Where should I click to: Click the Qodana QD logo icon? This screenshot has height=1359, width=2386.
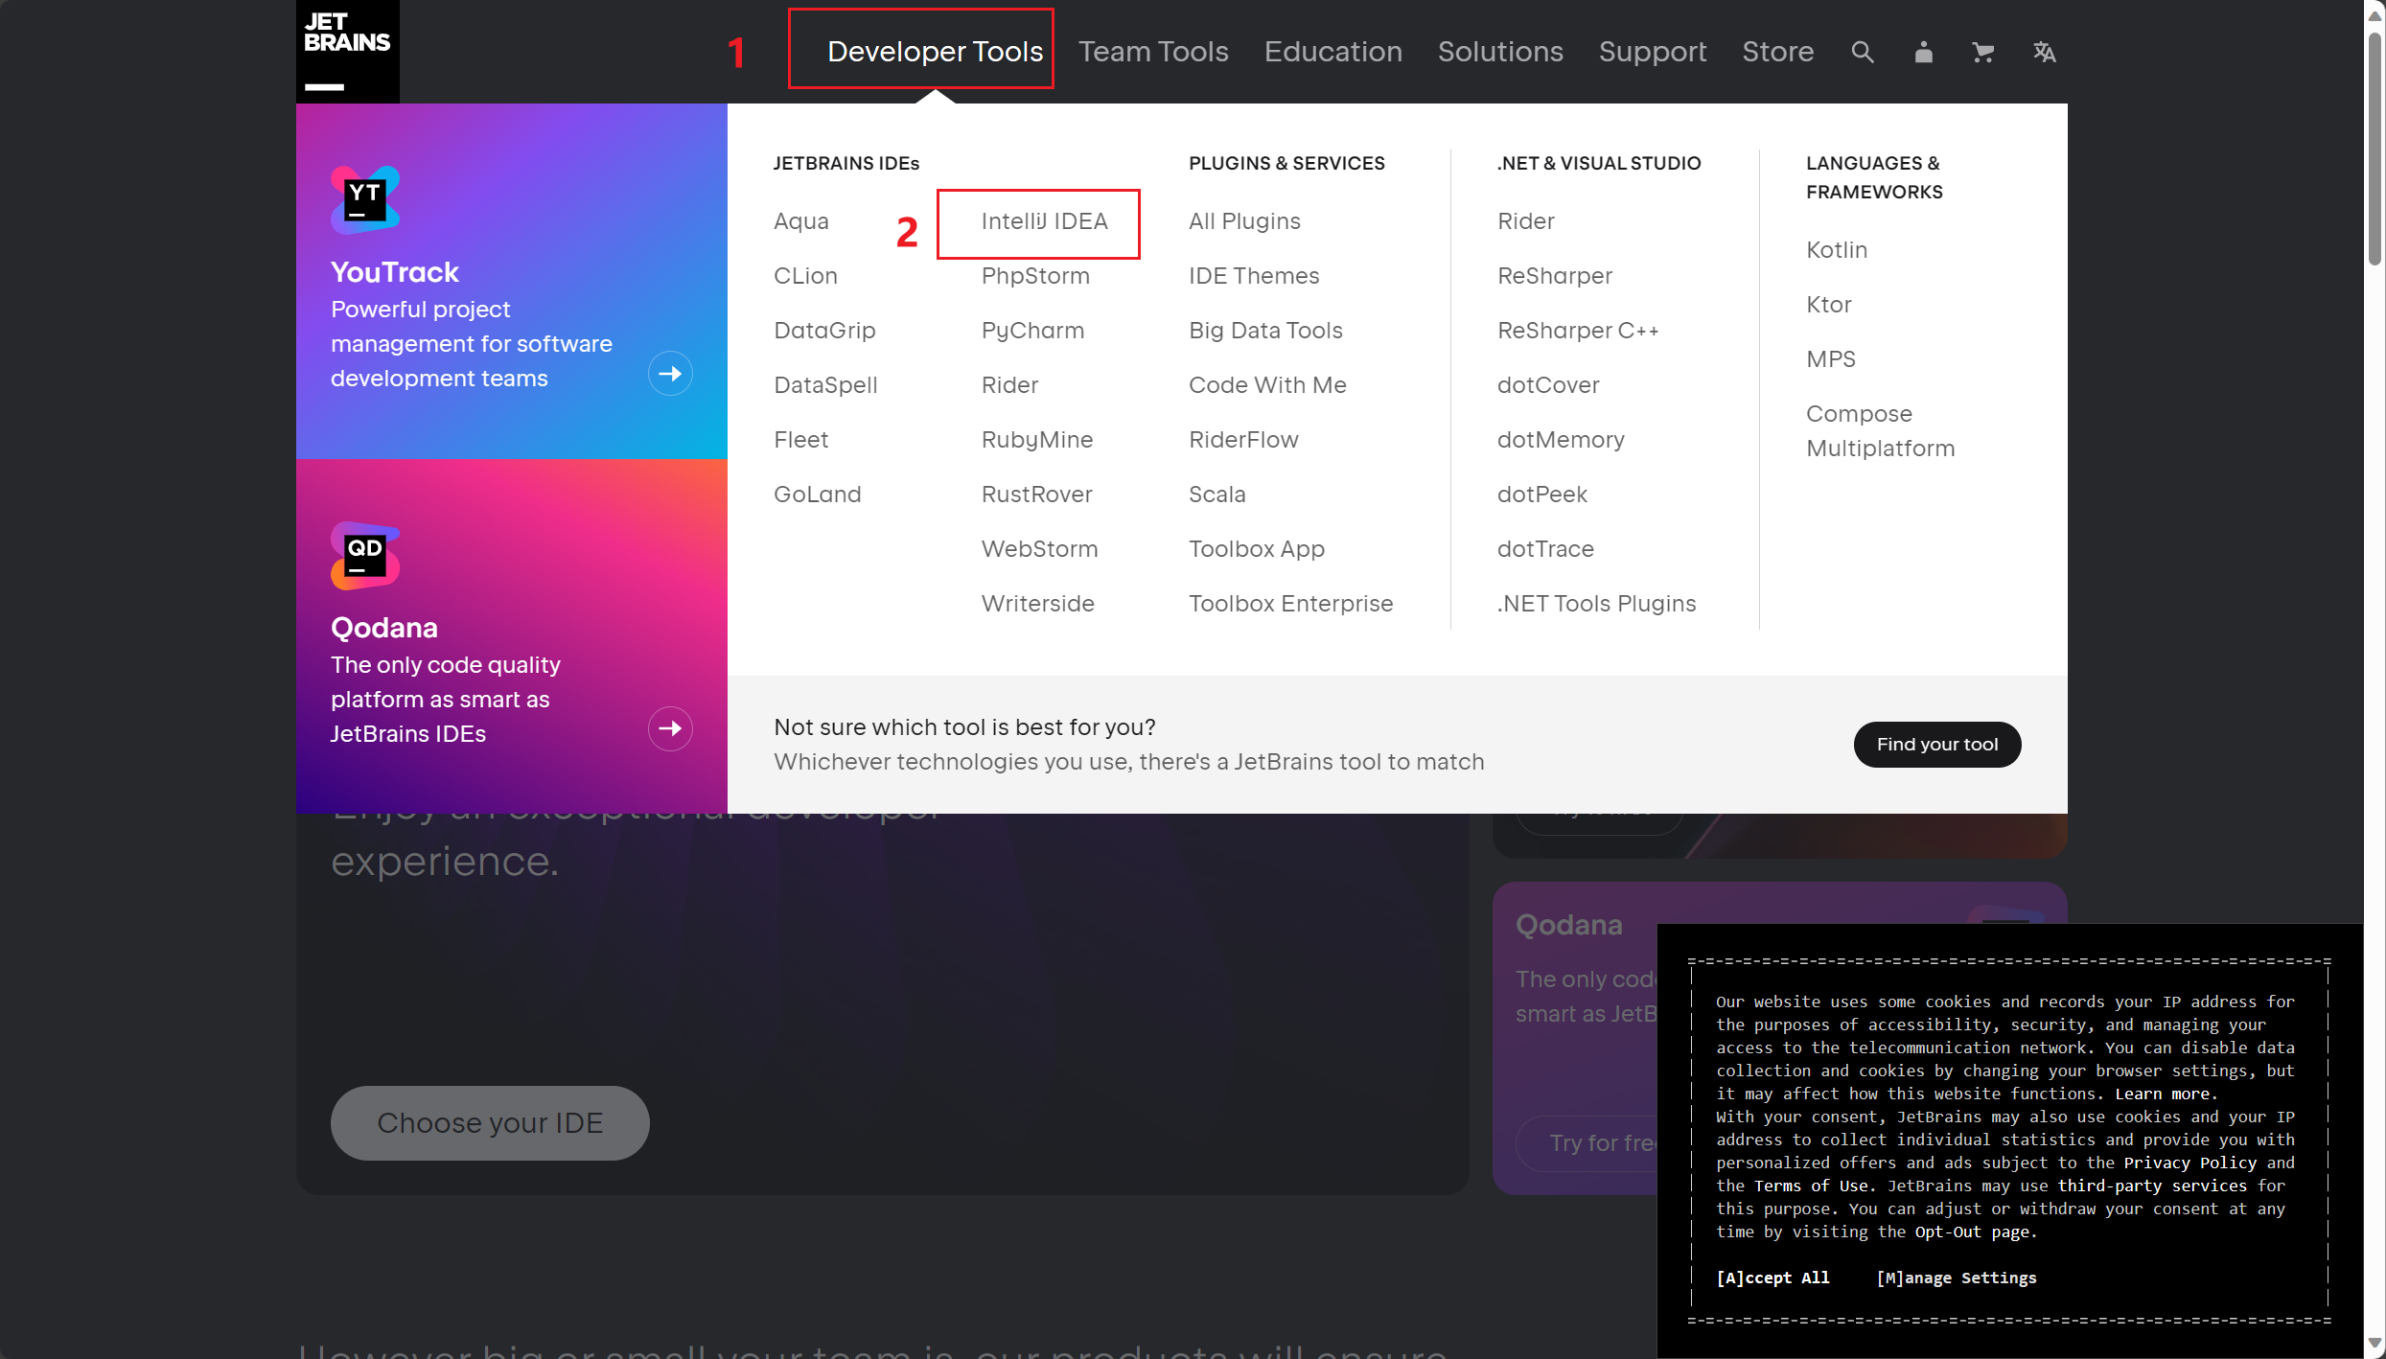tap(364, 555)
